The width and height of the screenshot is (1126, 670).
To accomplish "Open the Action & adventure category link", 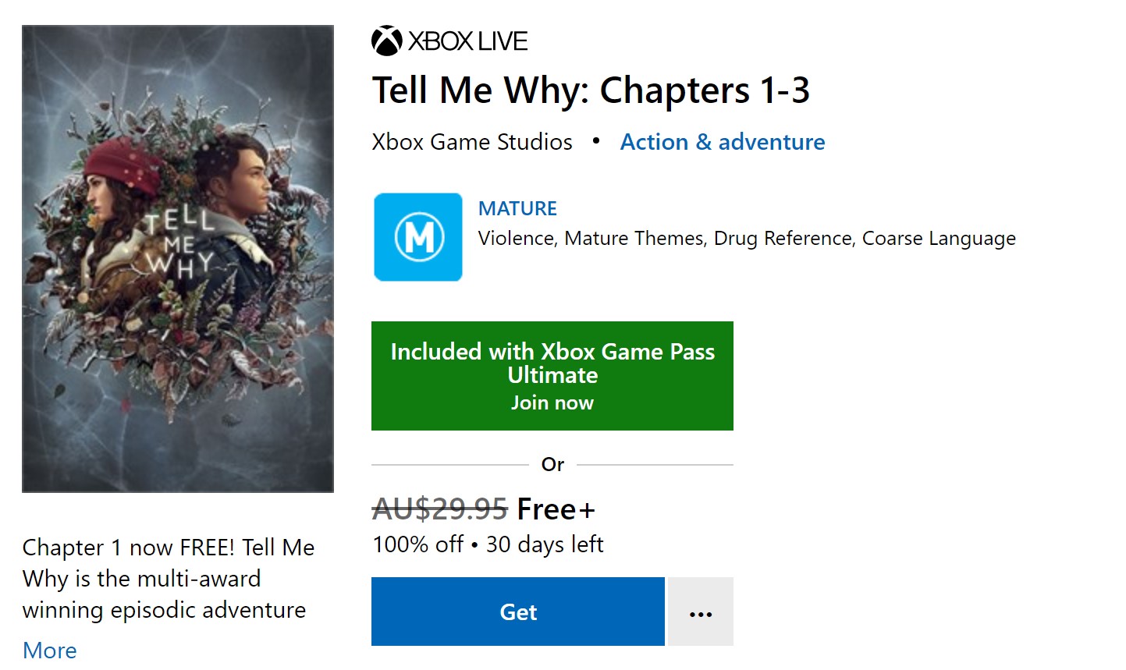I will coord(722,142).
